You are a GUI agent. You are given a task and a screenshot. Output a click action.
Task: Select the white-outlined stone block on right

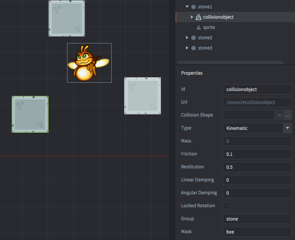coord(143,96)
